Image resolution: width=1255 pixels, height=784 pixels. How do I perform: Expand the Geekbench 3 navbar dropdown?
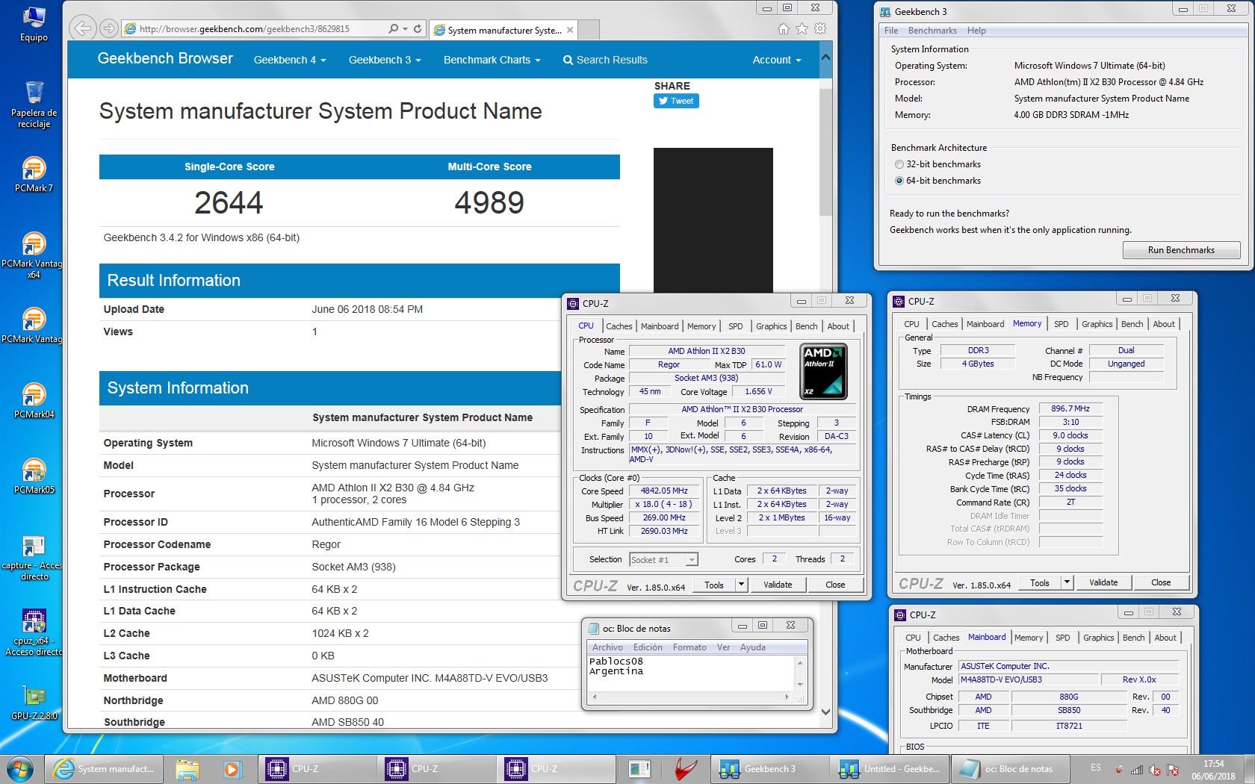point(385,60)
